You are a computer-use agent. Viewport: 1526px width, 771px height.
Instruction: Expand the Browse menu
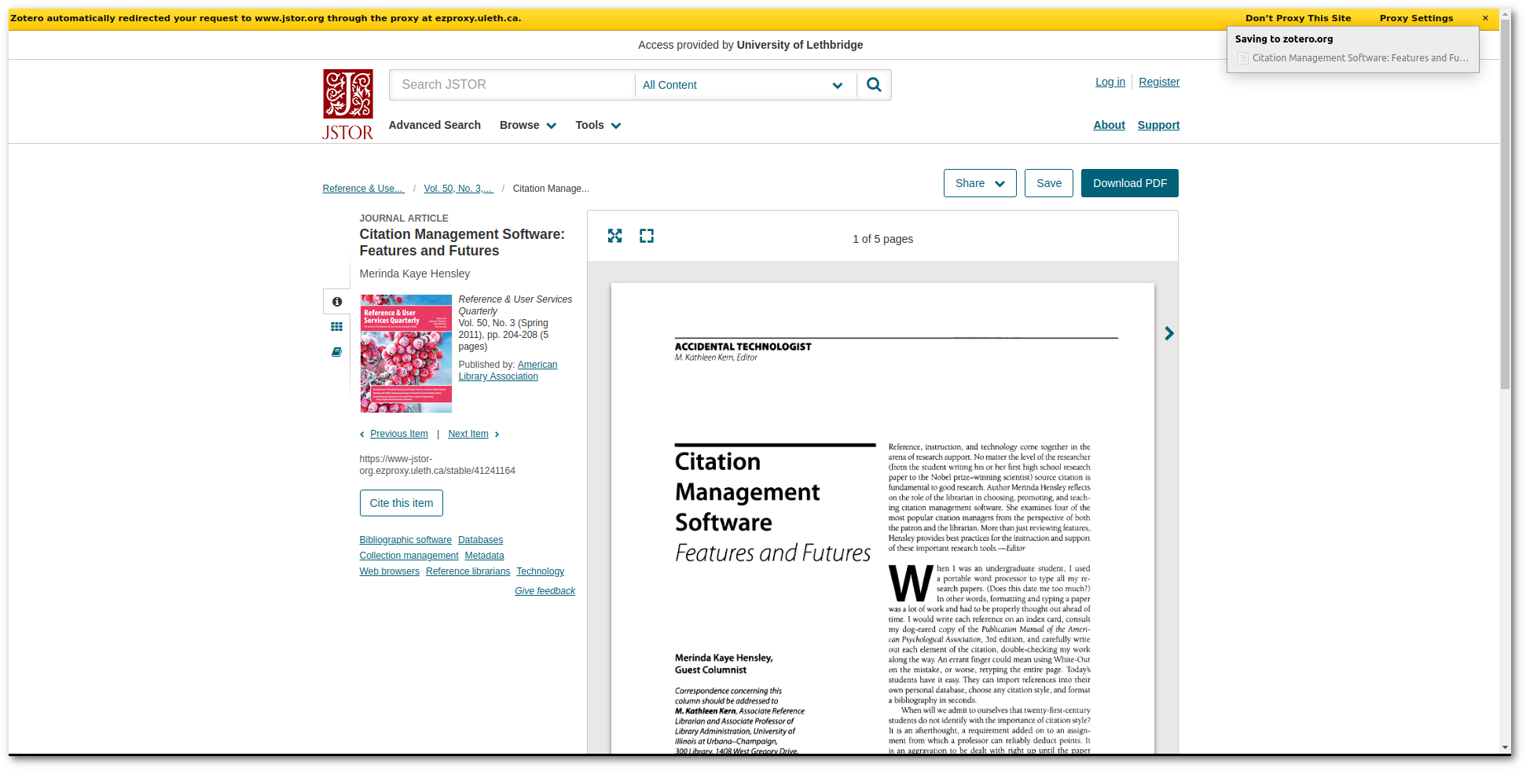click(x=528, y=125)
